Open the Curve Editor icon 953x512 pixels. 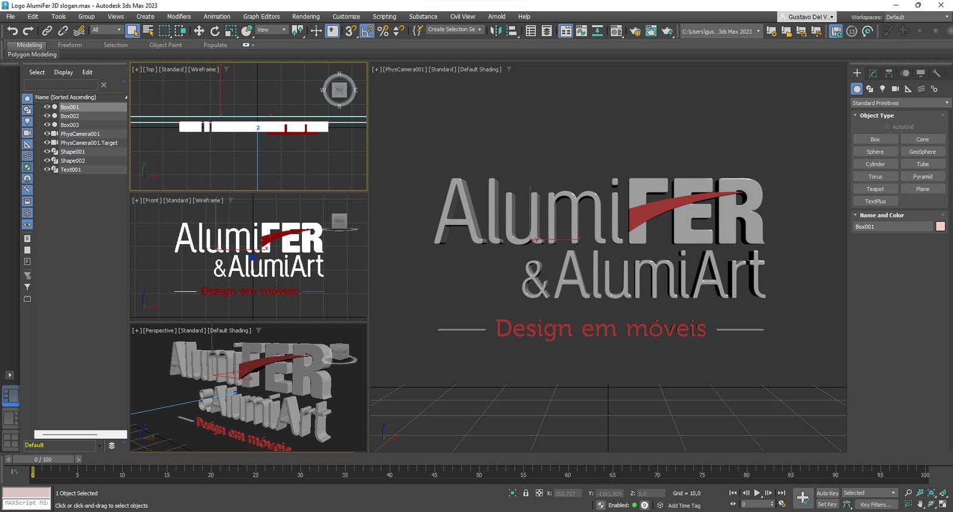point(581,30)
